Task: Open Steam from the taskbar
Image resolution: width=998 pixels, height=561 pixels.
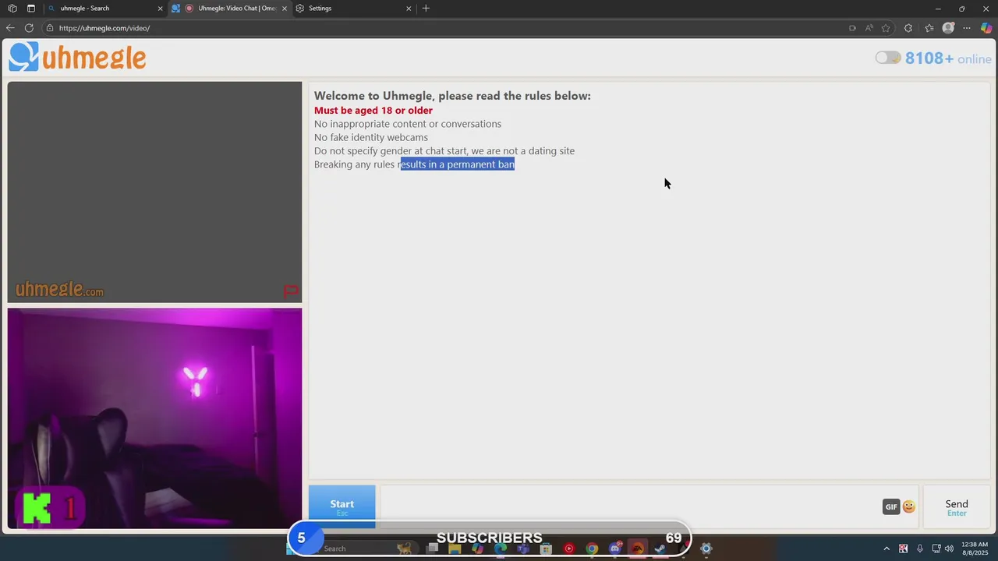Action: pyautogui.click(x=660, y=549)
